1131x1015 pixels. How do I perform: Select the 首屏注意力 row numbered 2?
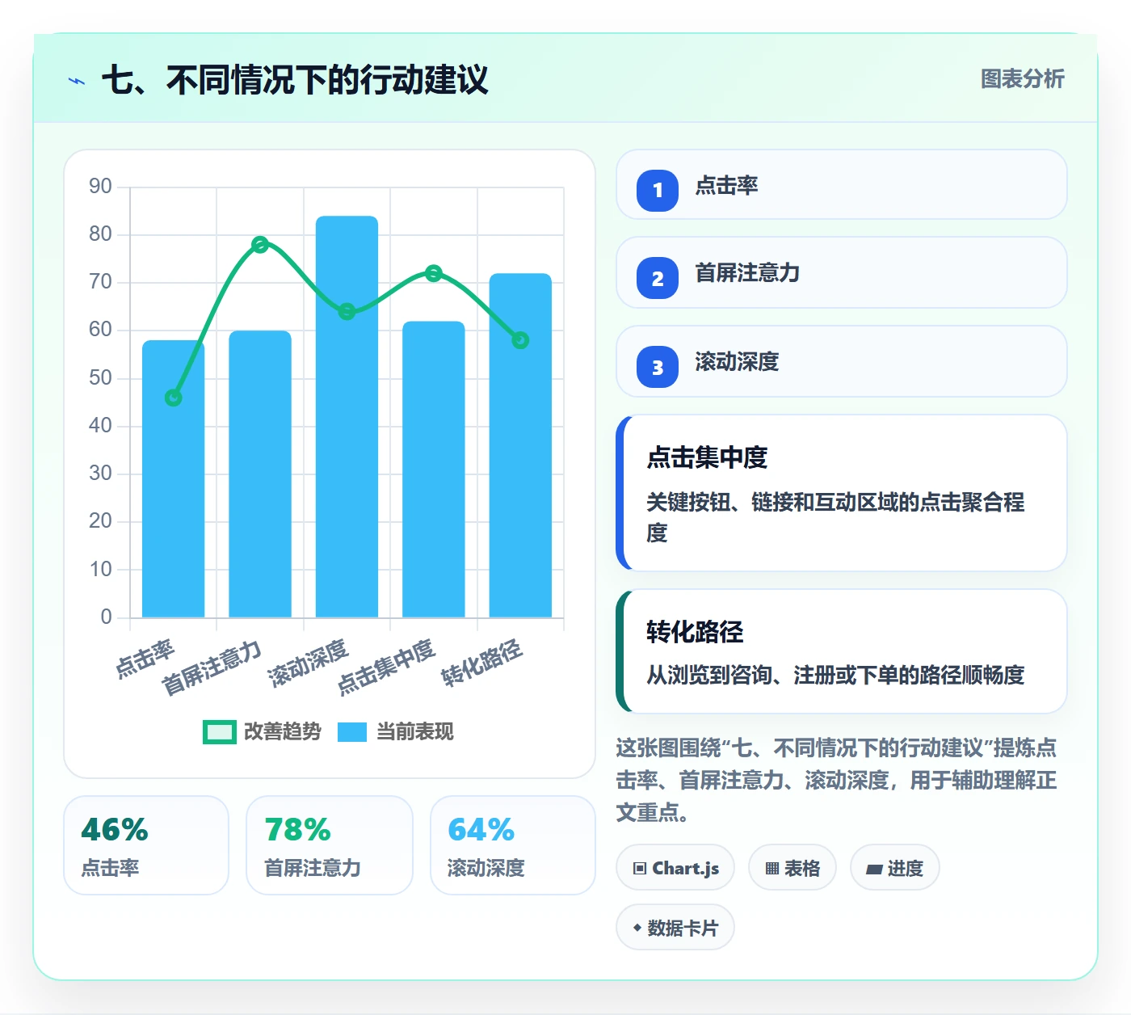pyautogui.click(x=842, y=272)
